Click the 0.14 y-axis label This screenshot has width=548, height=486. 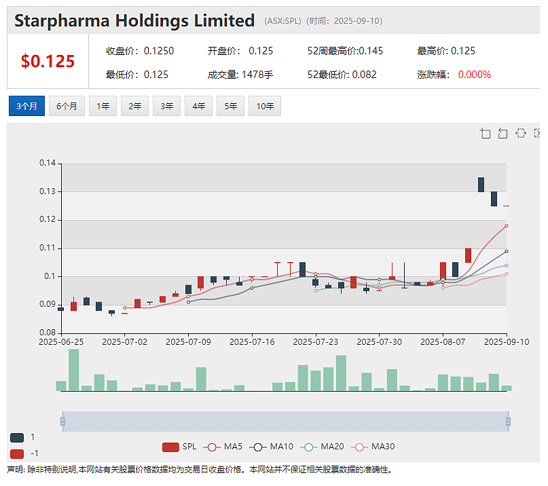(x=48, y=163)
